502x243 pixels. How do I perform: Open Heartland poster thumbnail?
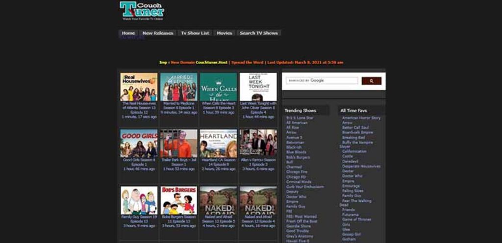(x=218, y=143)
